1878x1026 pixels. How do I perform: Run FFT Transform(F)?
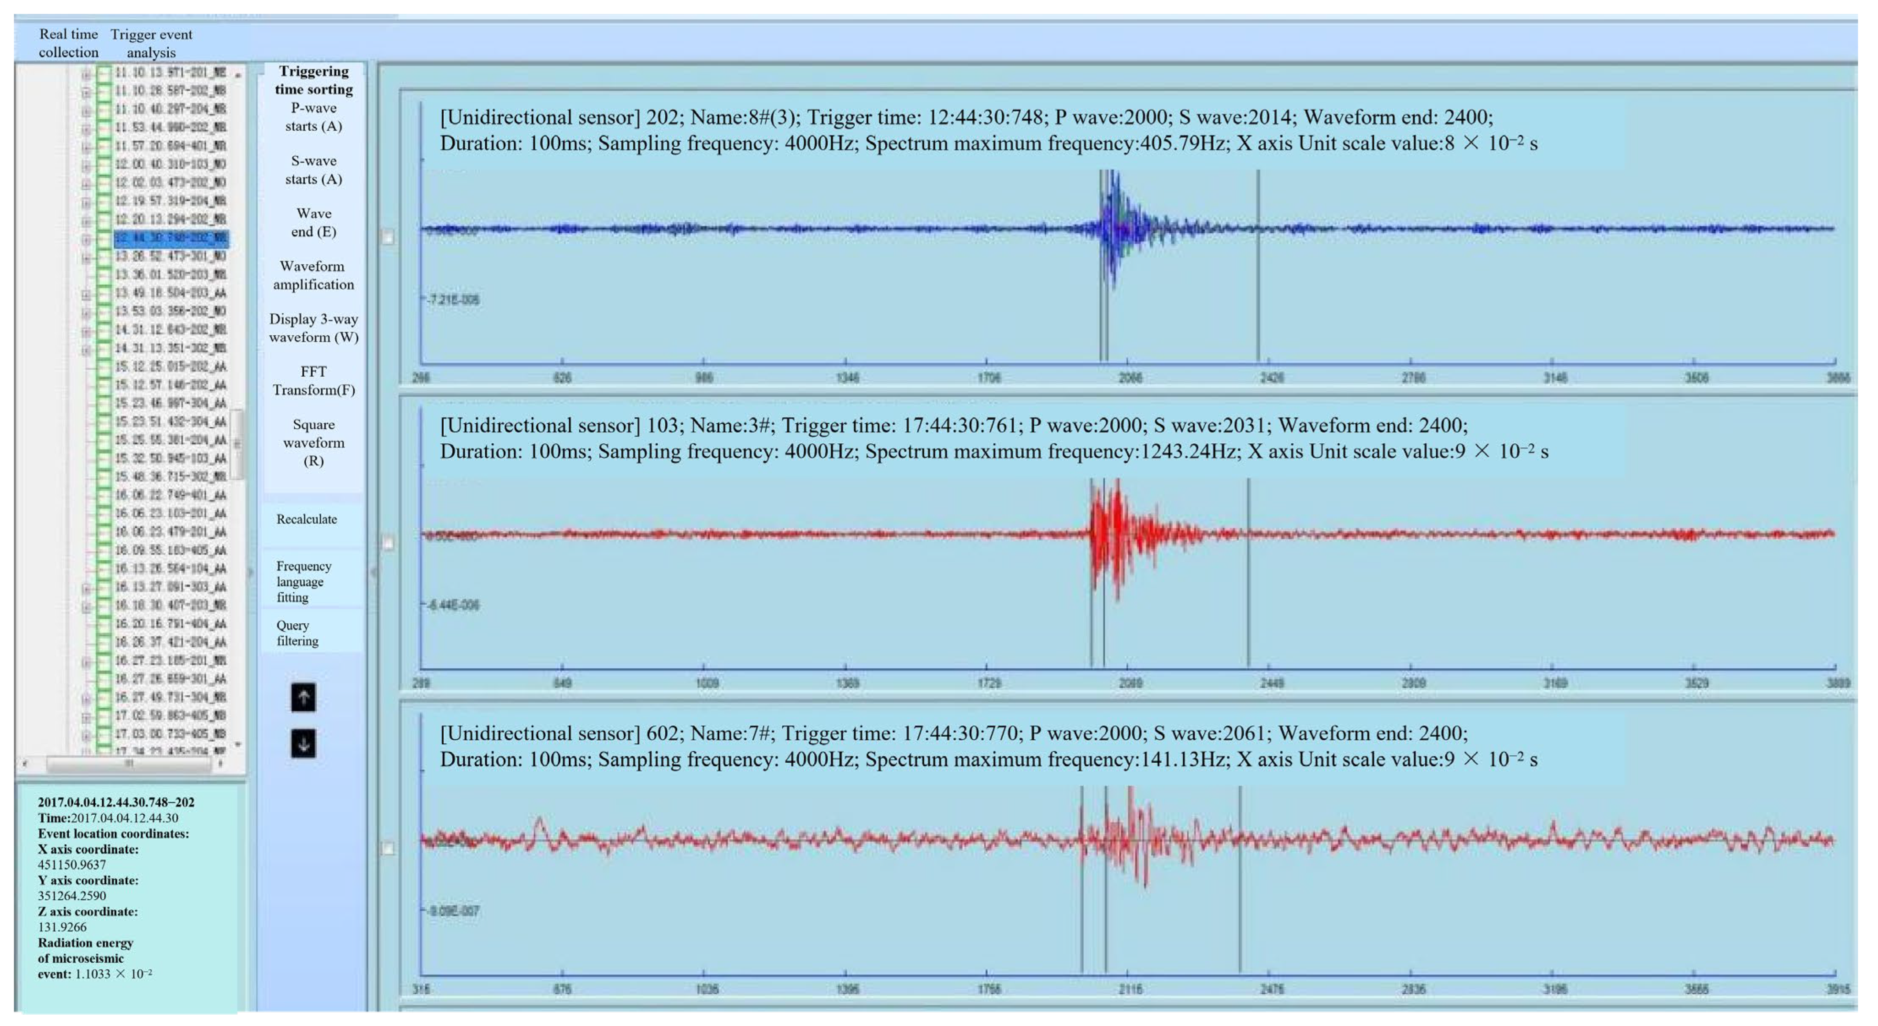point(314,381)
